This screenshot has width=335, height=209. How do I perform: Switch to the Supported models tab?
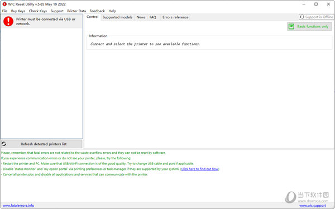tap(117, 17)
